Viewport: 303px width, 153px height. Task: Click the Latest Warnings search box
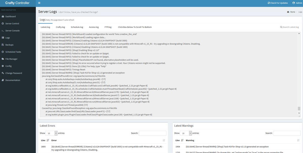click(x=287, y=133)
